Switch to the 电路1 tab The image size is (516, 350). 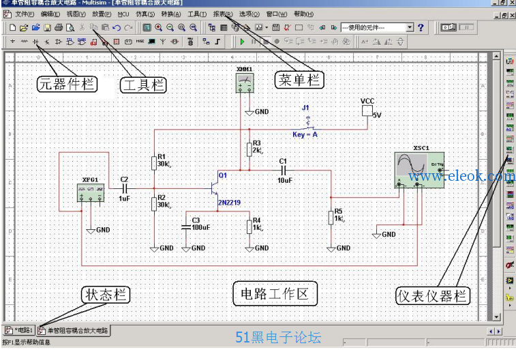pos(19,330)
